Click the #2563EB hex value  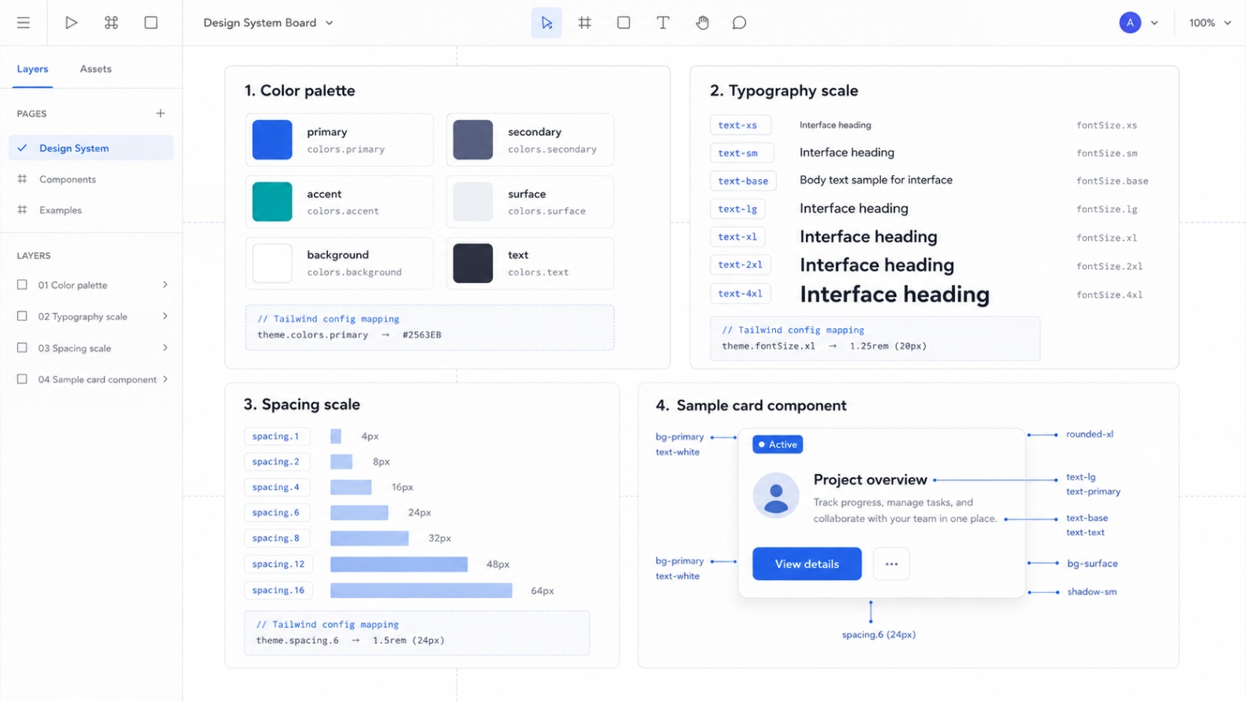[x=421, y=334]
